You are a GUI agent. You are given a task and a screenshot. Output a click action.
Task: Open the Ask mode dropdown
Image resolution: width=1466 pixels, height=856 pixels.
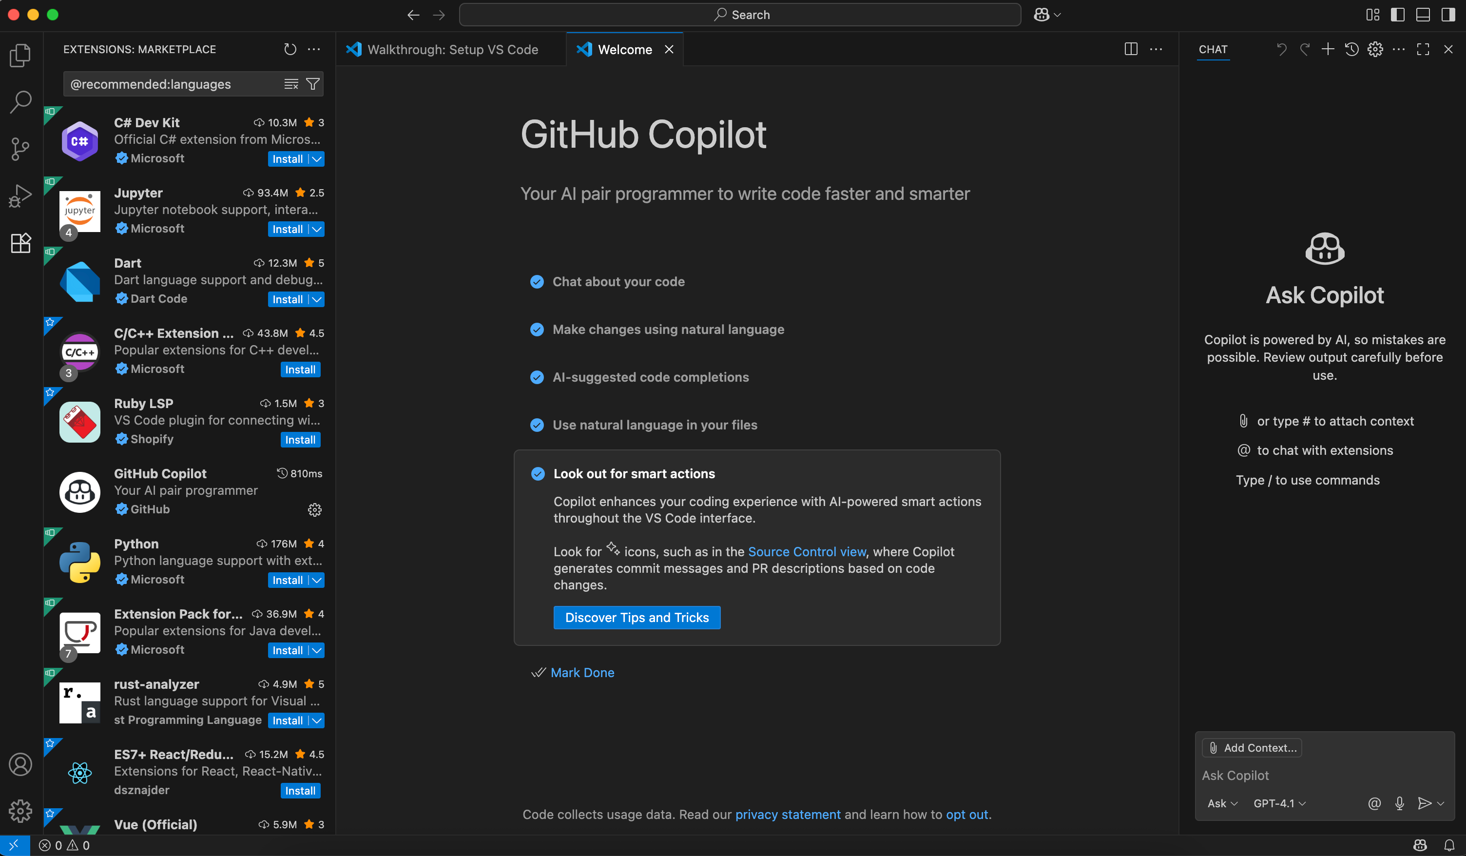(x=1222, y=803)
